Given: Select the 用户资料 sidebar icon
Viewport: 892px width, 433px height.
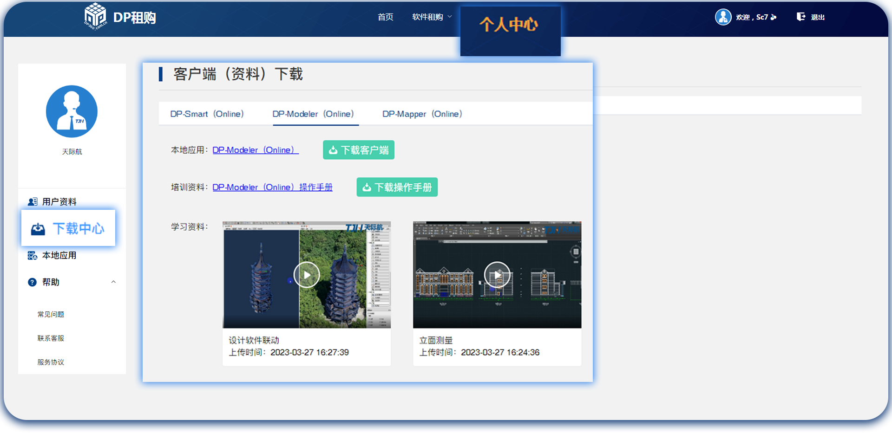Looking at the screenshot, I should [x=32, y=201].
